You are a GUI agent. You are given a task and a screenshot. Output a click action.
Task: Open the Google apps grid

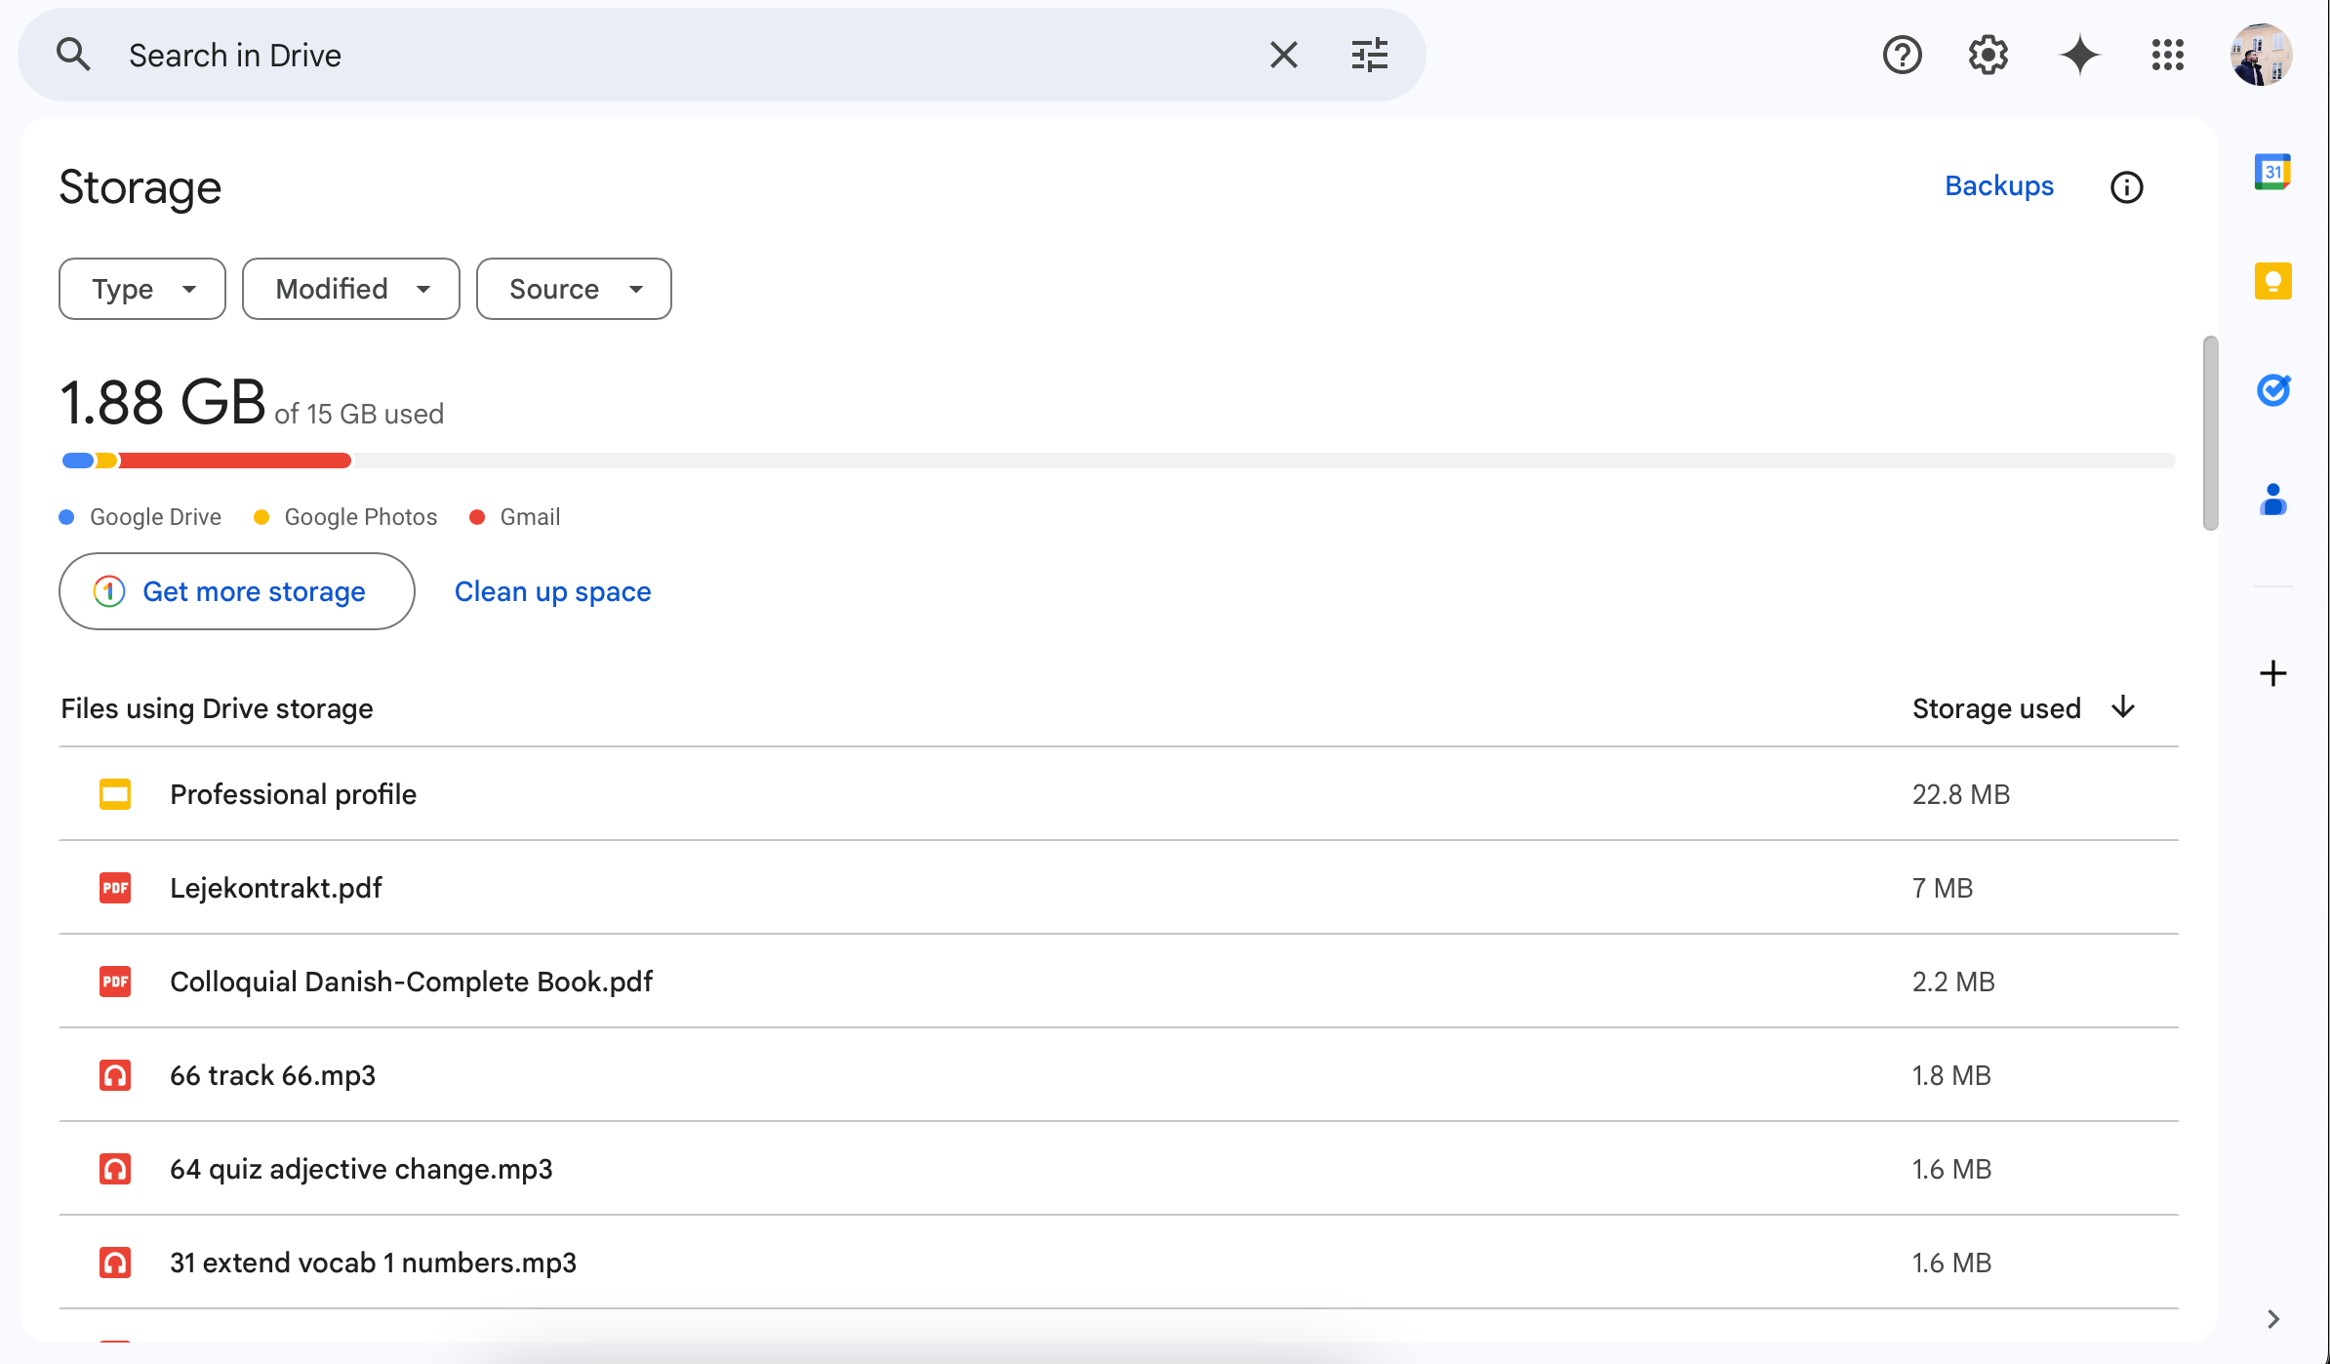(x=2167, y=56)
